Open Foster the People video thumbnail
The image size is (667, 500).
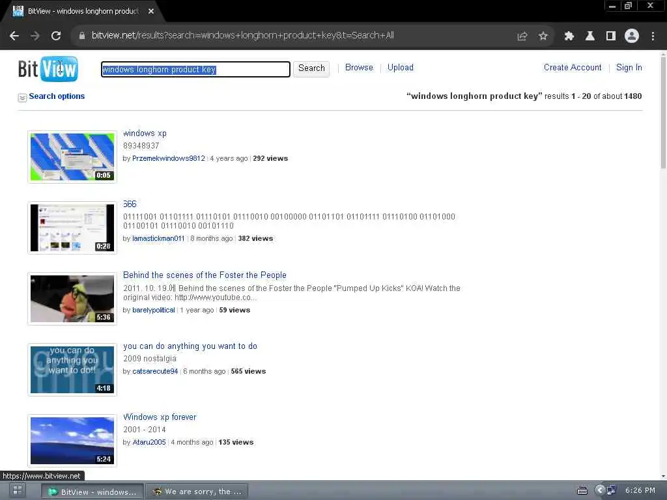click(x=72, y=299)
